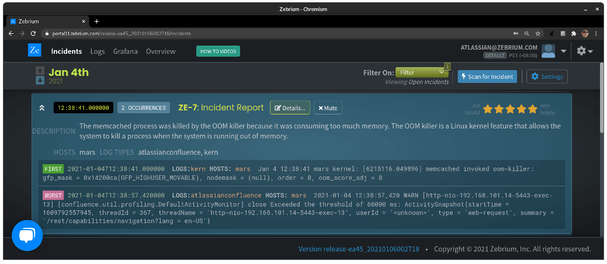Mute the ZE-7 incident
The width and height of the screenshot is (607, 264).
(328, 108)
